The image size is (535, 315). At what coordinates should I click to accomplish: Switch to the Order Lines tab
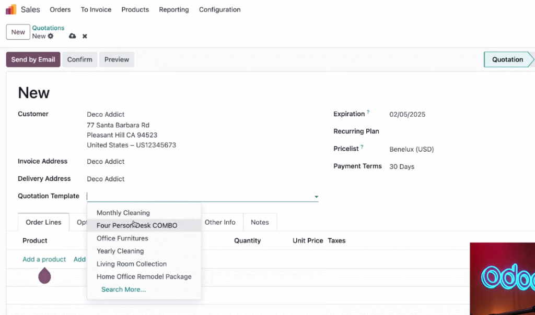pyautogui.click(x=44, y=222)
